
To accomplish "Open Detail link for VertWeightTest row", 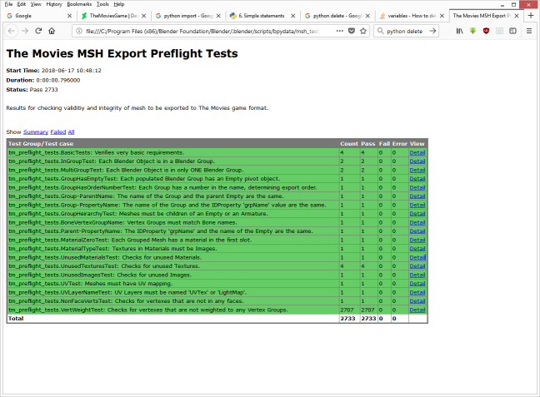I will (x=417, y=310).
